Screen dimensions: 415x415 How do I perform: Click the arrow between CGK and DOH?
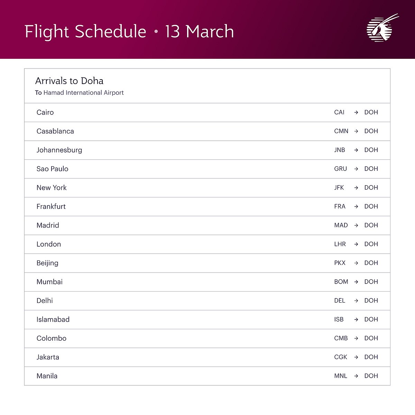(356, 357)
